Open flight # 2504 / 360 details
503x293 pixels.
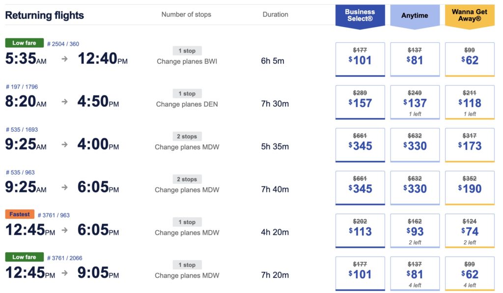pos(63,44)
